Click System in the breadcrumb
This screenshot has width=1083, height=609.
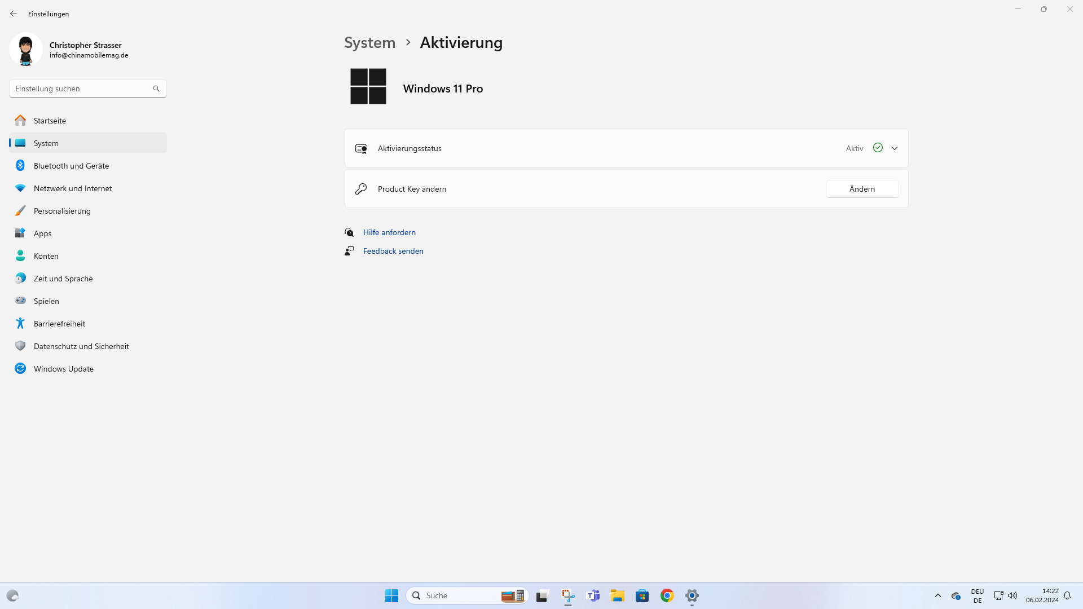click(x=369, y=43)
